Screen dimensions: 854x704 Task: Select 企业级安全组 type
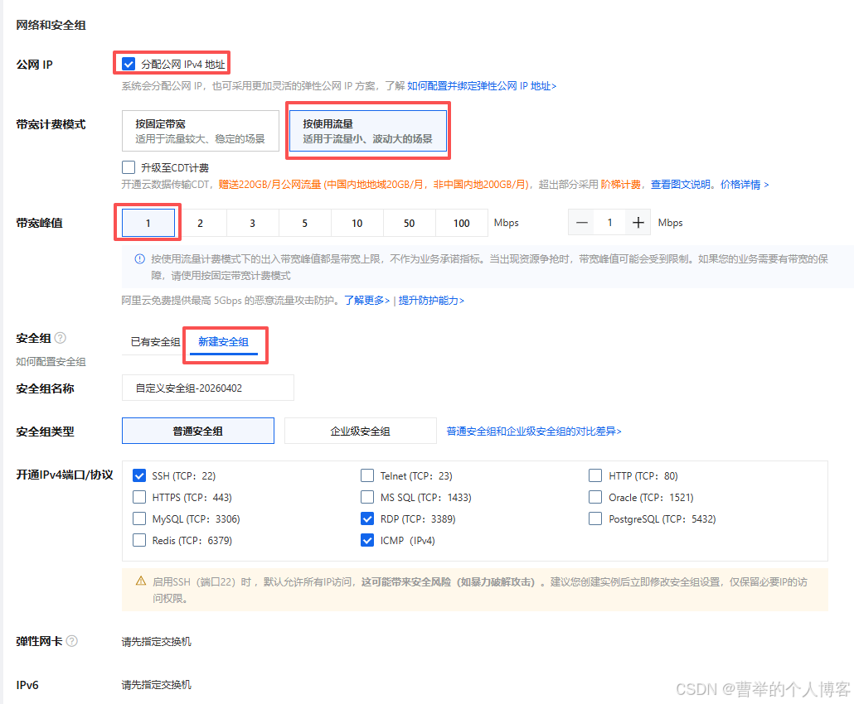pyautogui.click(x=361, y=431)
